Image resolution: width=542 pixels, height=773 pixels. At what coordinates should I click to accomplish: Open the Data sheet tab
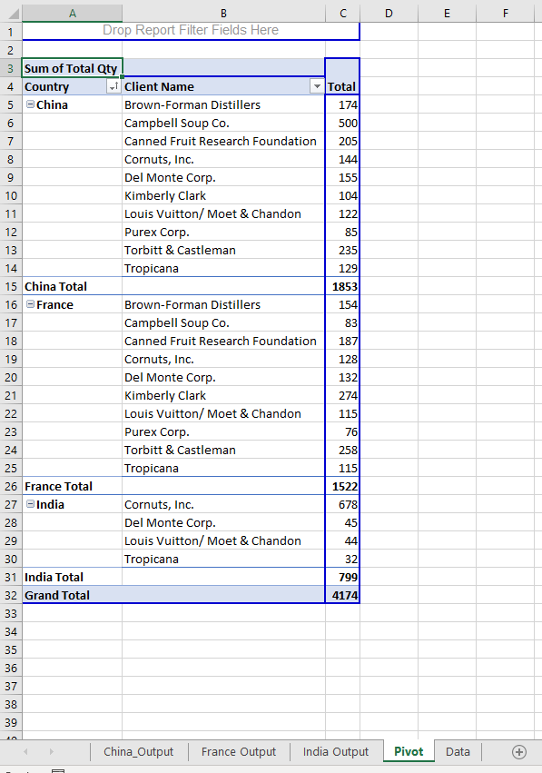click(458, 752)
